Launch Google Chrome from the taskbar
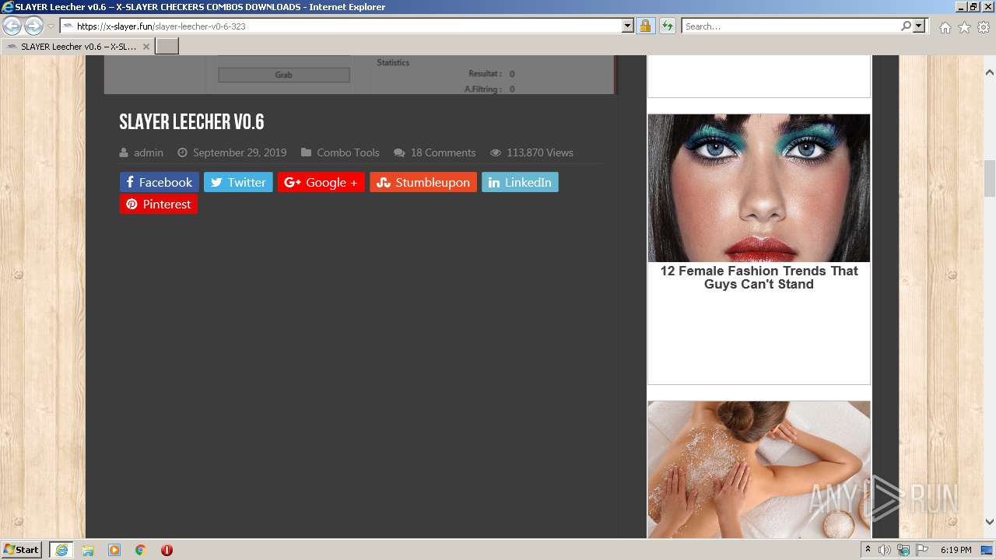 pos(141,550)
